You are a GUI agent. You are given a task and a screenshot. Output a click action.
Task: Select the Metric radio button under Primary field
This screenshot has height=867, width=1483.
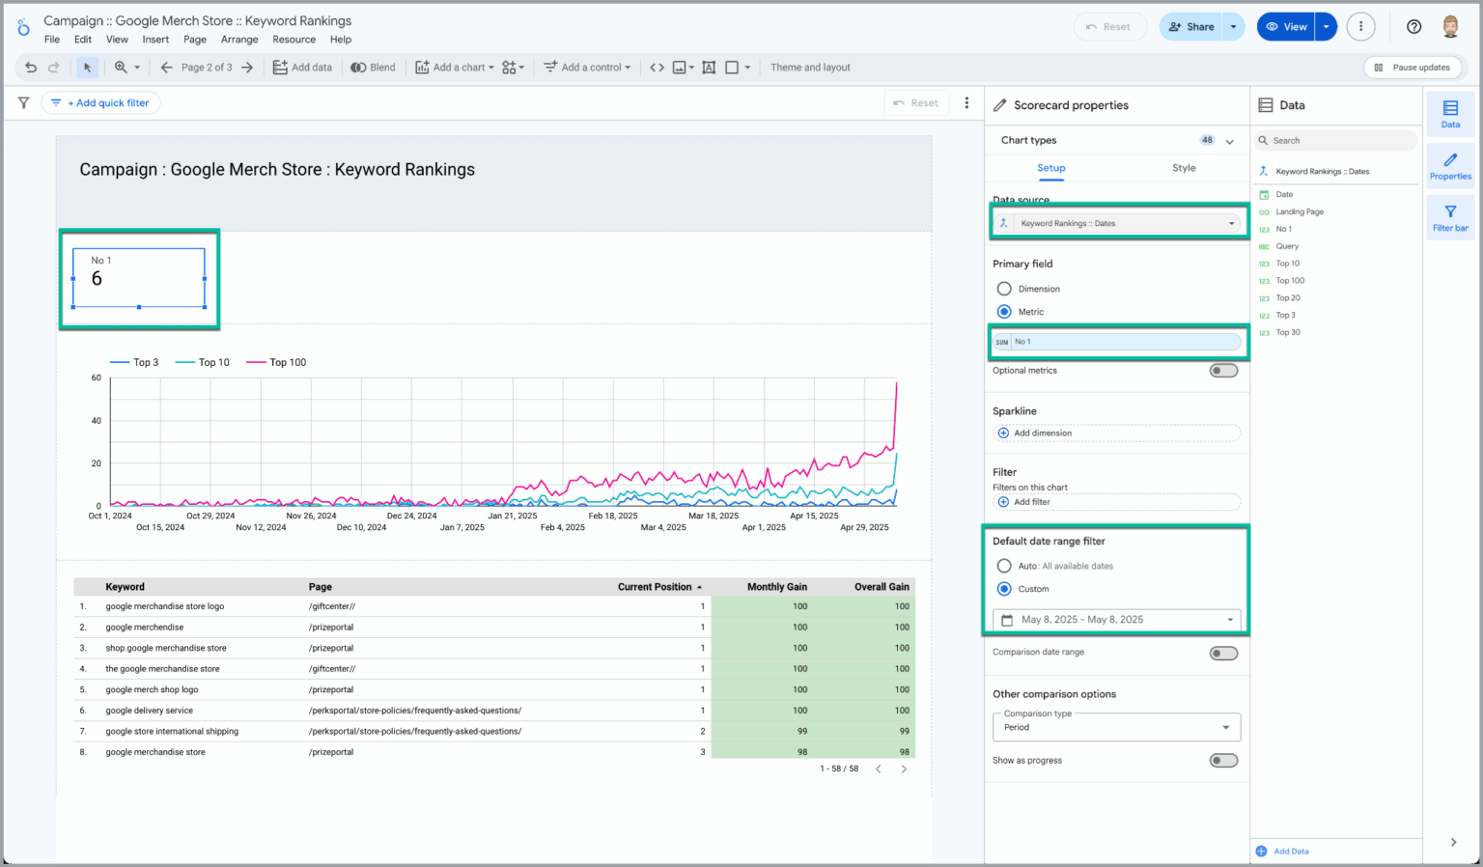coord(1004,311)
